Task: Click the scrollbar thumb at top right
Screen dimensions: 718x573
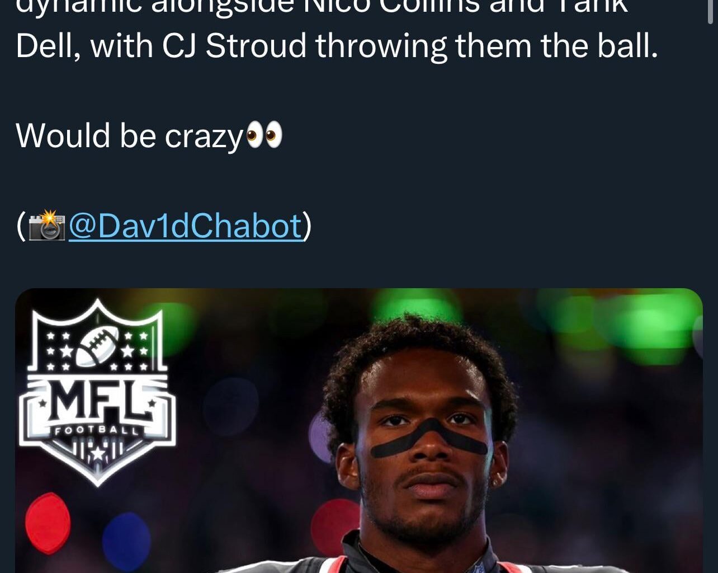Action: pyautogui.click(x=711, y=11)
